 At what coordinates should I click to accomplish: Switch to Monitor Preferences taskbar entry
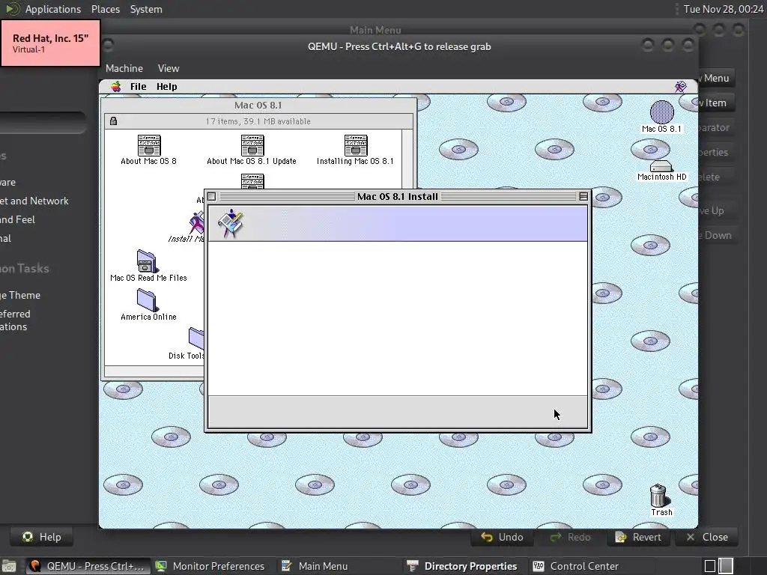(210, 566)
